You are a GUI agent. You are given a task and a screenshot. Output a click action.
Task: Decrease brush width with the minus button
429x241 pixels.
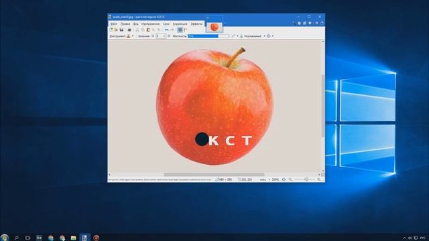click(x=153, y=35)
